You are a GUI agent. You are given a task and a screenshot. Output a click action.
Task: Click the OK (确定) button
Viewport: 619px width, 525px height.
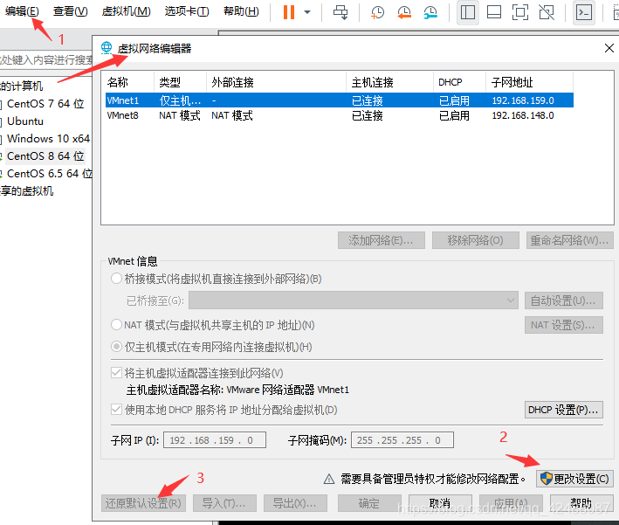tap(369, 503)
